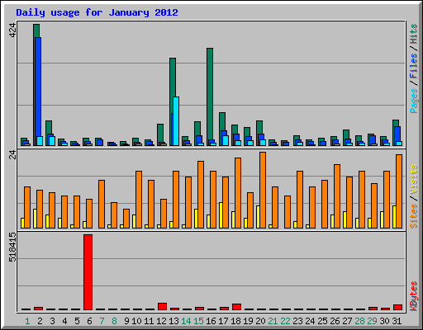Click the green day label '21'
The image size is (423, 330).
[273, 321]
